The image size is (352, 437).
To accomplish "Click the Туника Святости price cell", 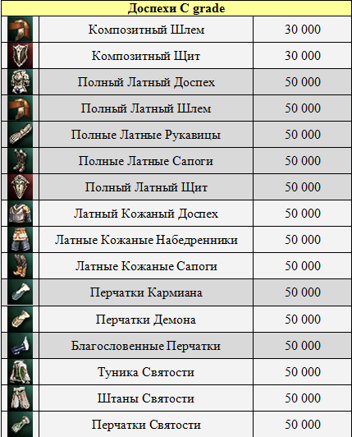I will (x=303, y=372).
